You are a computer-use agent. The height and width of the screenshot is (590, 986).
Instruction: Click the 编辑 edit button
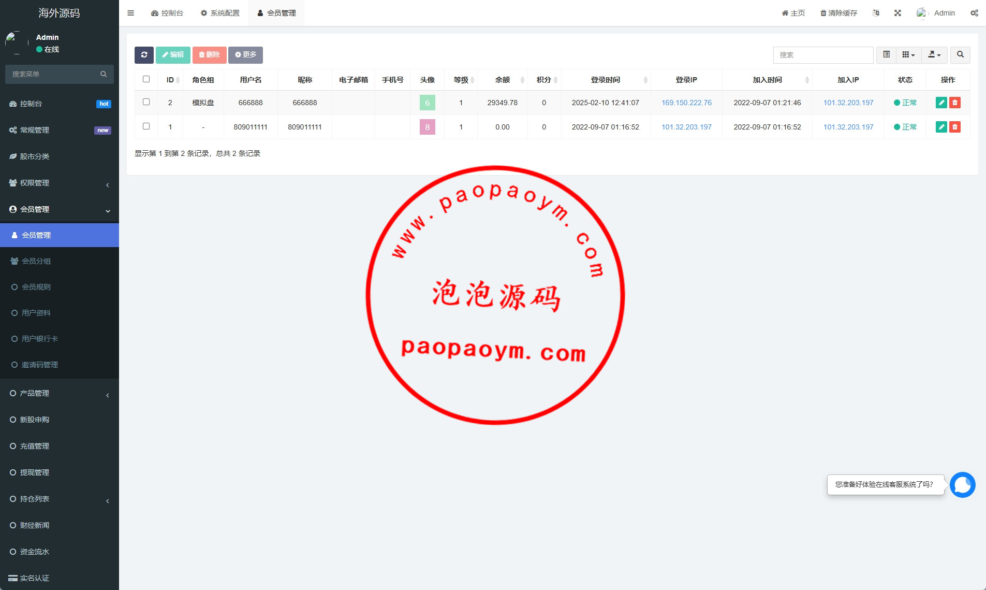click(x=173, y=55)
